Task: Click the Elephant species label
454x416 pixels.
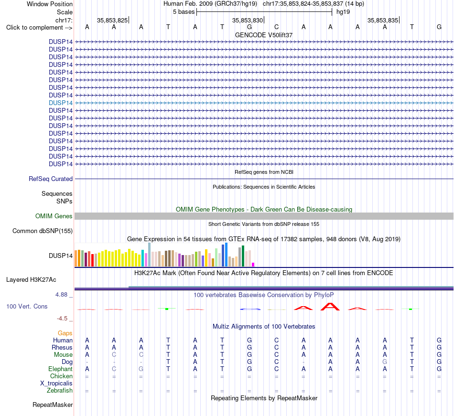Action: click(60, 369)
